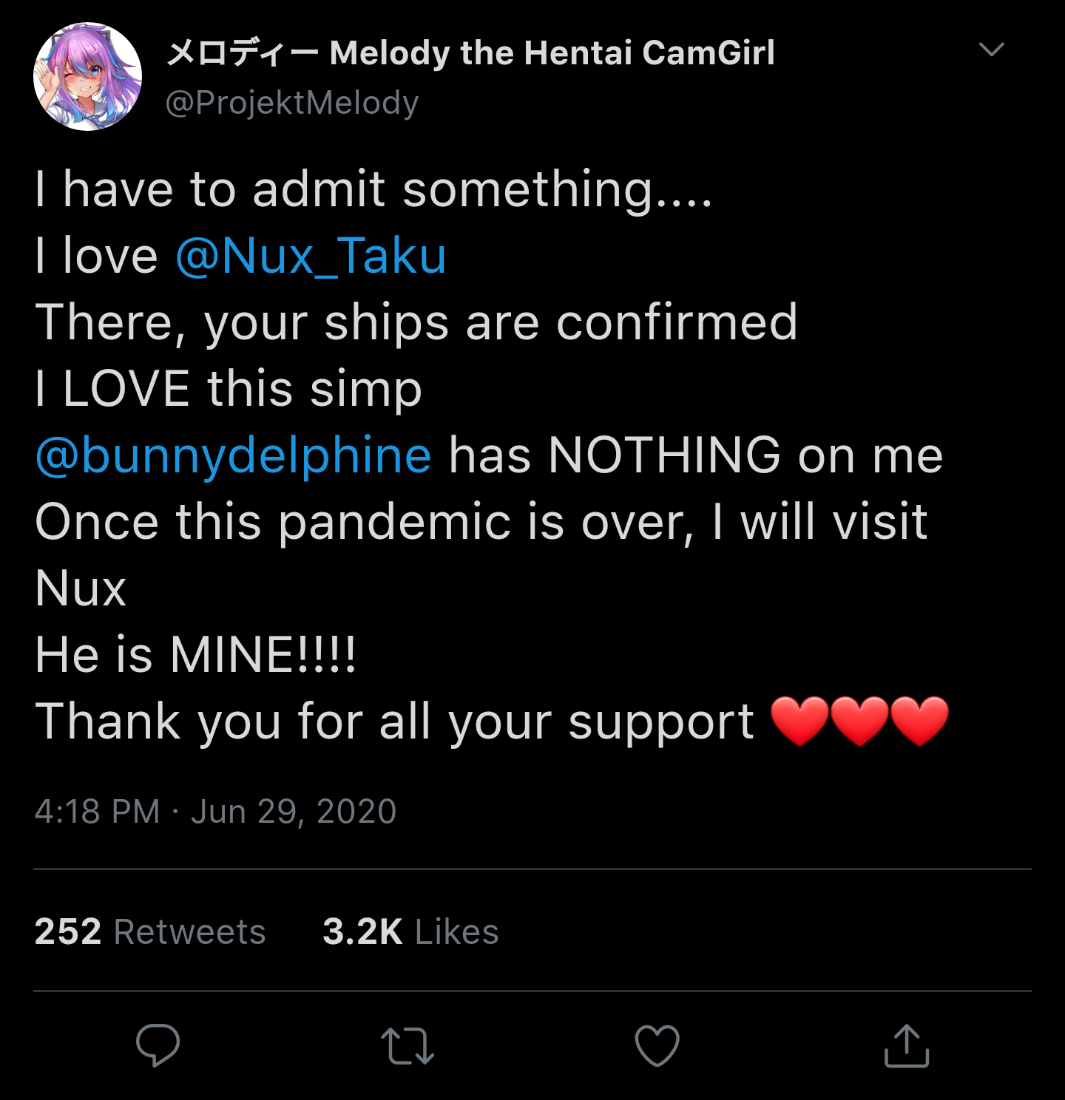Tap the heart to unlike if already liked
The width and height of the screenshot is (1065, 1100).
(657, 1045)
